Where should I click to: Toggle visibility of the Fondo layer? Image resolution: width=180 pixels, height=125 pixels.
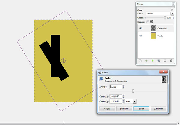[x=141, y=36]
